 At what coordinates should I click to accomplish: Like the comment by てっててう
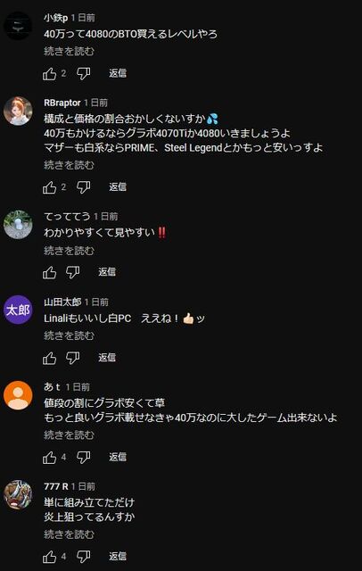(50, 272)
